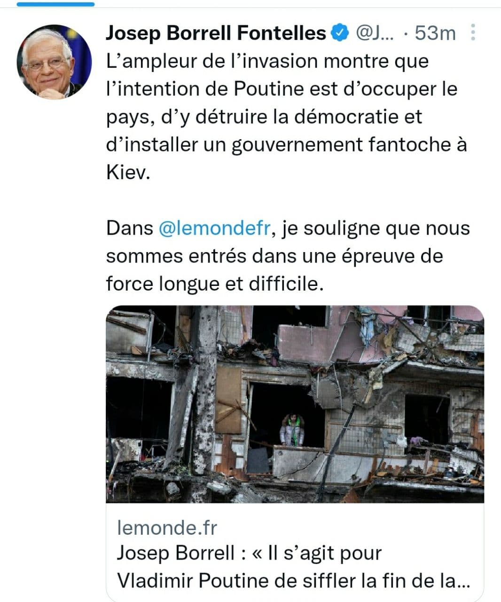Viewport: 501px width, 602px height.
Task: Open the tweet via the 53m timestamp
Action: [435, 33]
